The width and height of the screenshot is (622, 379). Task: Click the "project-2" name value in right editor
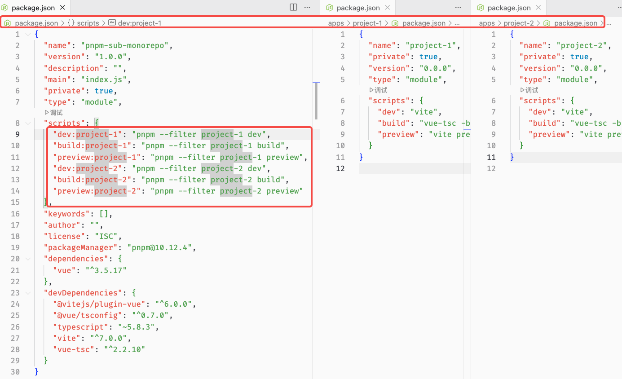[x=582, y=45]
